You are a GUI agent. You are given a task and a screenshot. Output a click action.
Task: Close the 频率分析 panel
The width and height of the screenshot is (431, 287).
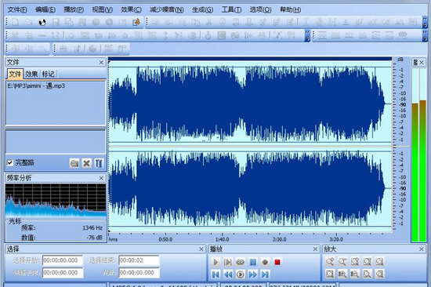[101, 178]
